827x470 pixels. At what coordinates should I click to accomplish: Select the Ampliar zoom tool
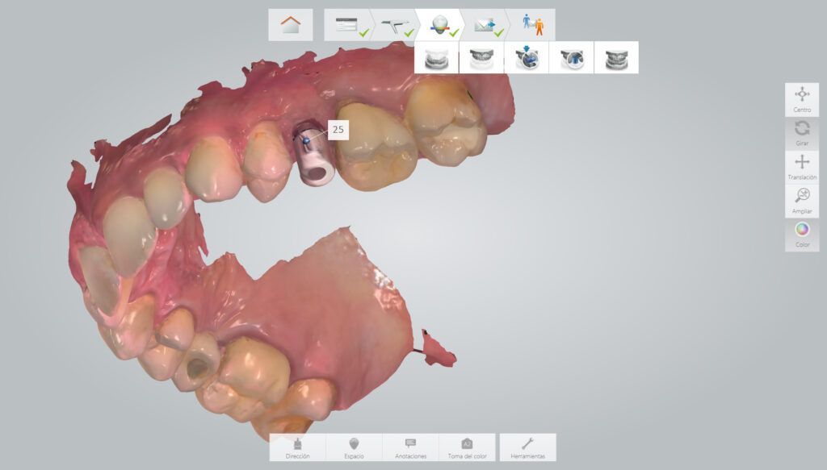pos(802,201)
